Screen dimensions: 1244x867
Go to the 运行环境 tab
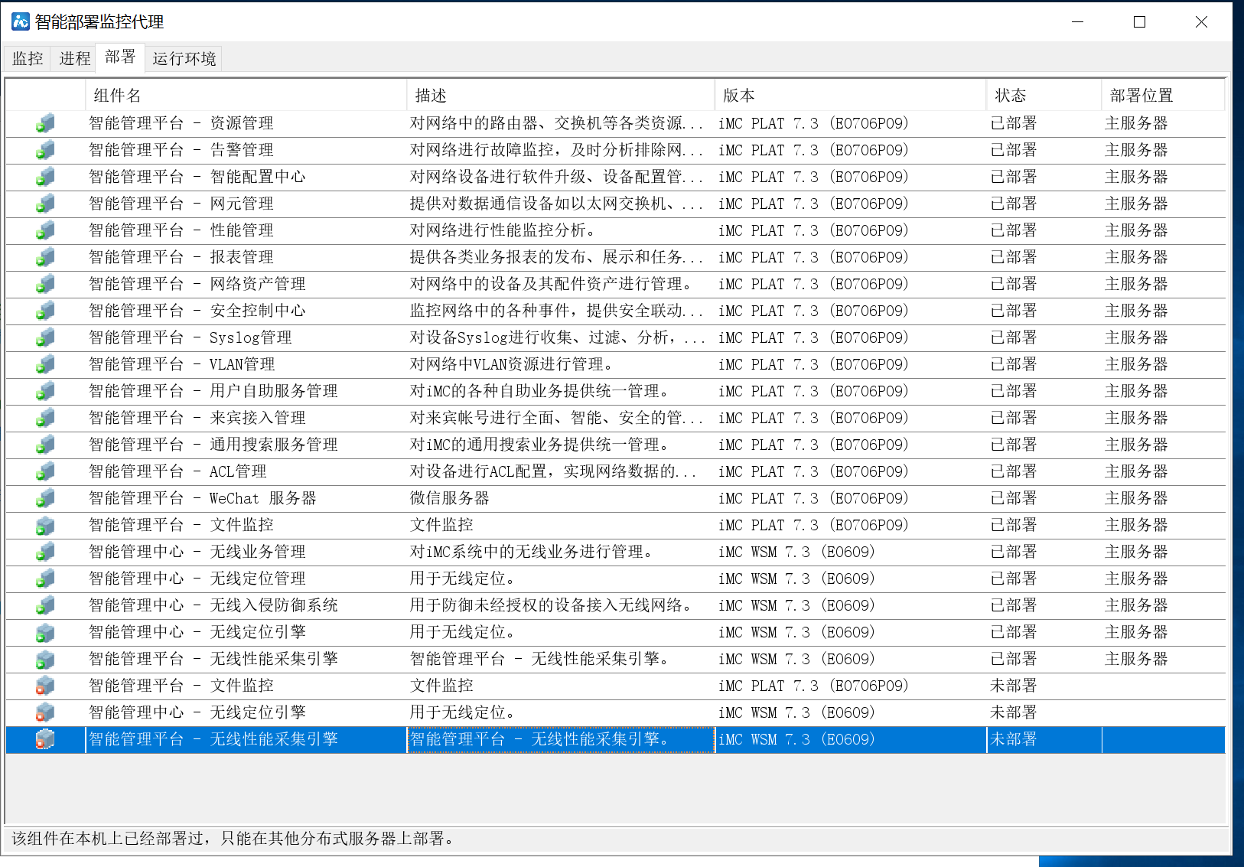tap(184, 58)
